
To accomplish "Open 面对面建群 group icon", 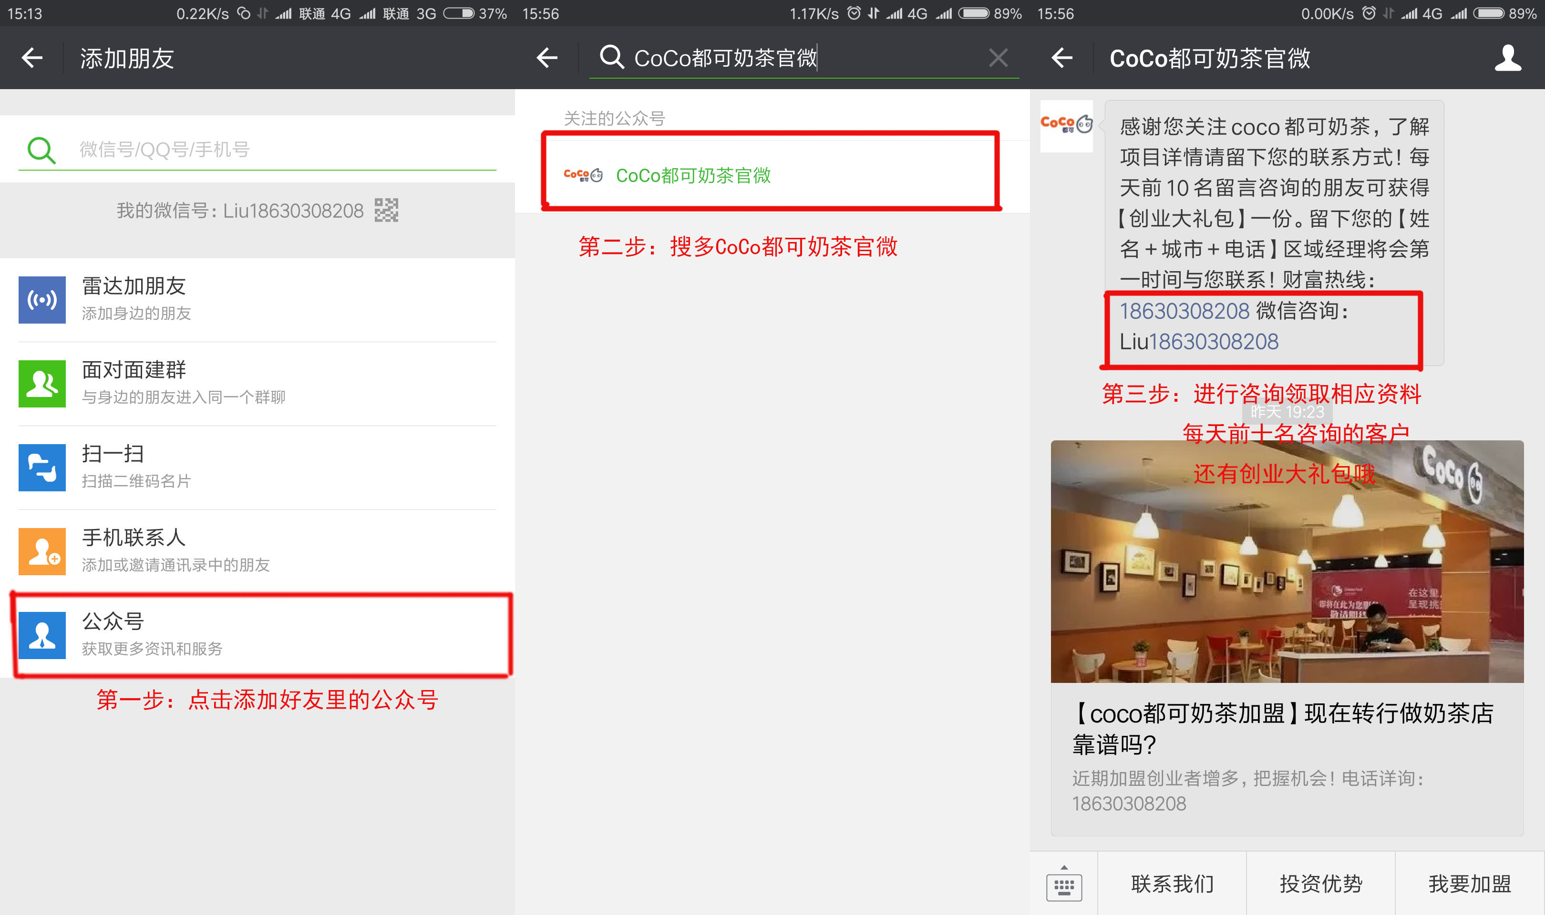I will point(42,384).
